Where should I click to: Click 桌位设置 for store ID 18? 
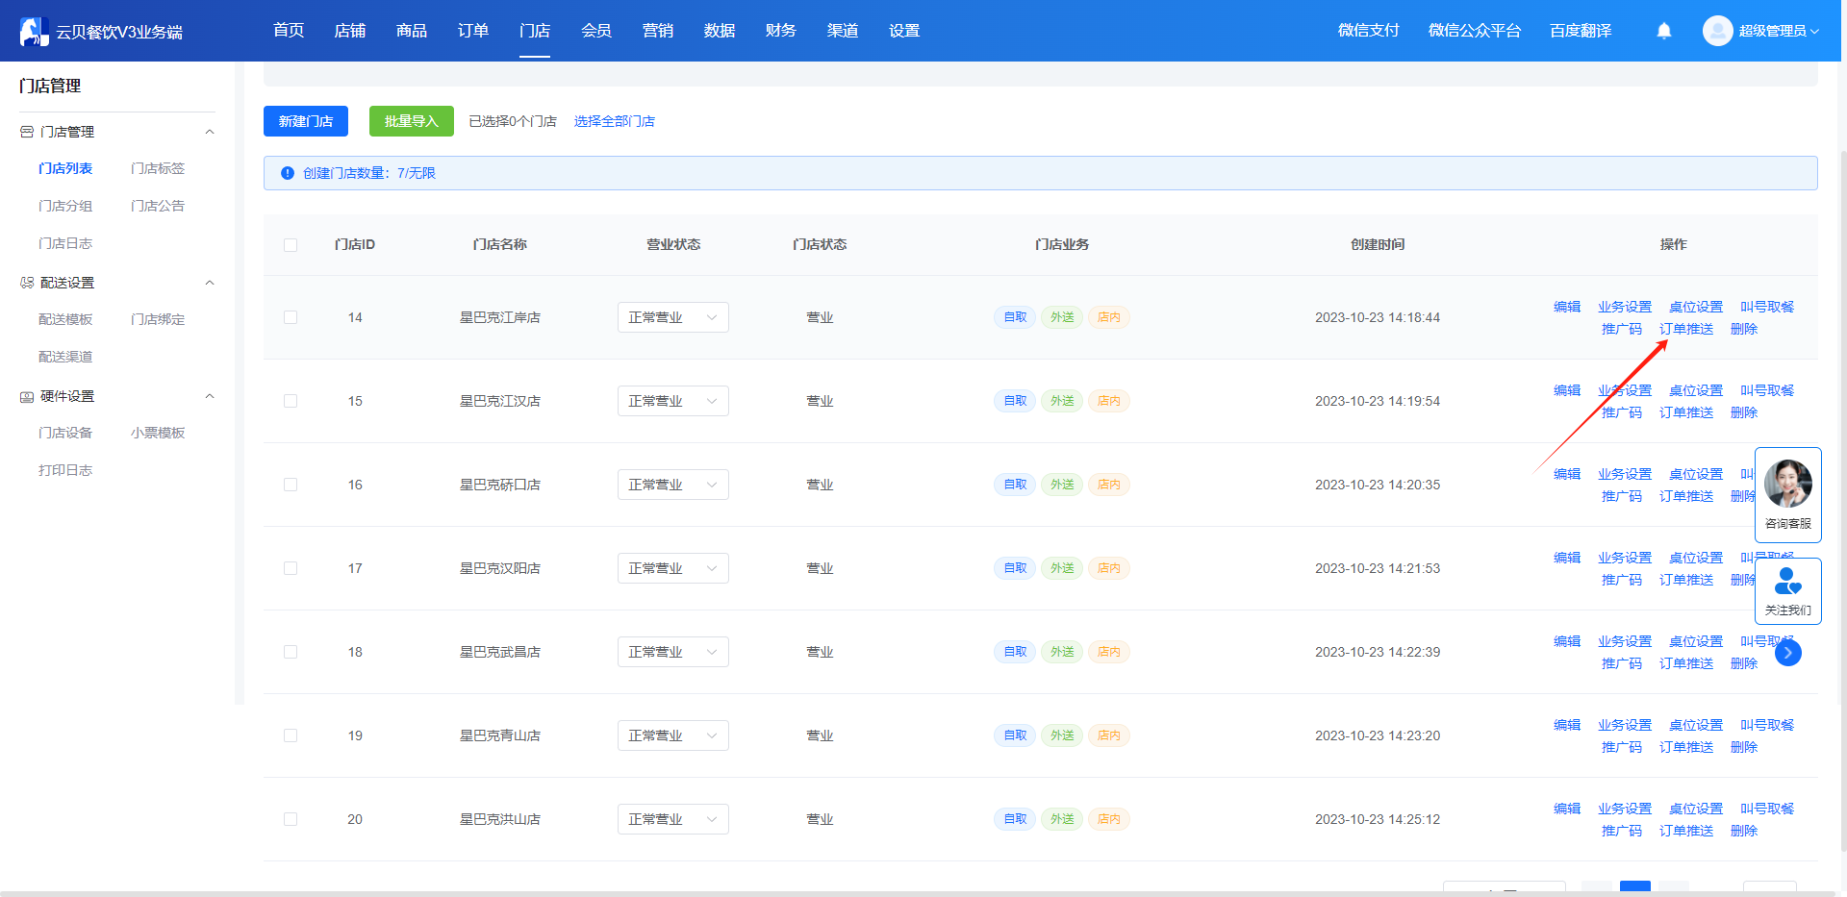(x=1696, y=641)
